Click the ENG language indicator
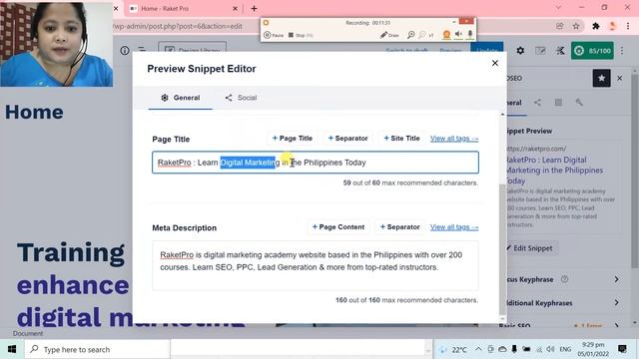639x359 pixels. (565, 349)
